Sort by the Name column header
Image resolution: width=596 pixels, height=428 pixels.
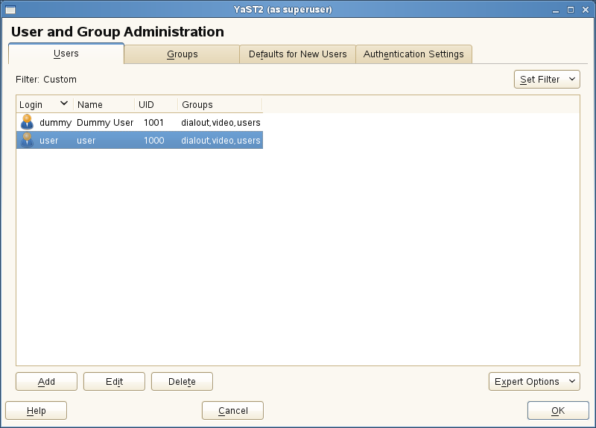(x=104, y=104)
